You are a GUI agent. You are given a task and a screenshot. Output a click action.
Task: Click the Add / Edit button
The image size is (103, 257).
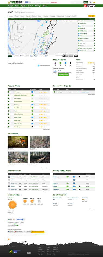click(92, 16)
